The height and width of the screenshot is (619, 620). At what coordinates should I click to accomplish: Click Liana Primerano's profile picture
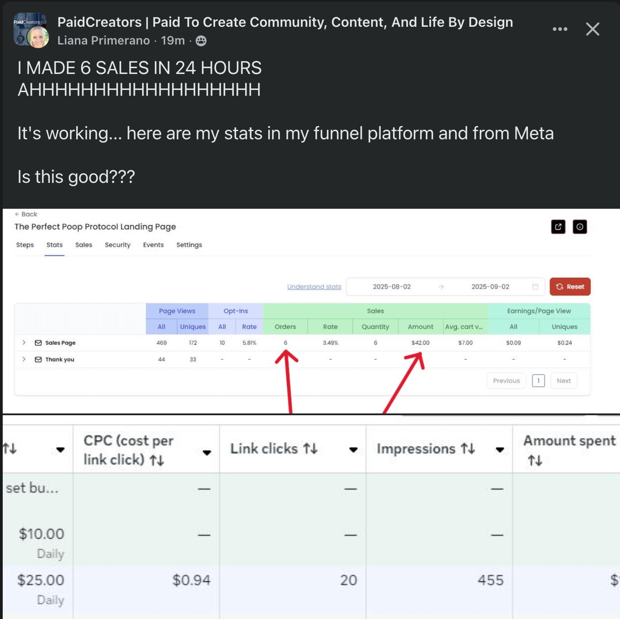coord(38,37)
